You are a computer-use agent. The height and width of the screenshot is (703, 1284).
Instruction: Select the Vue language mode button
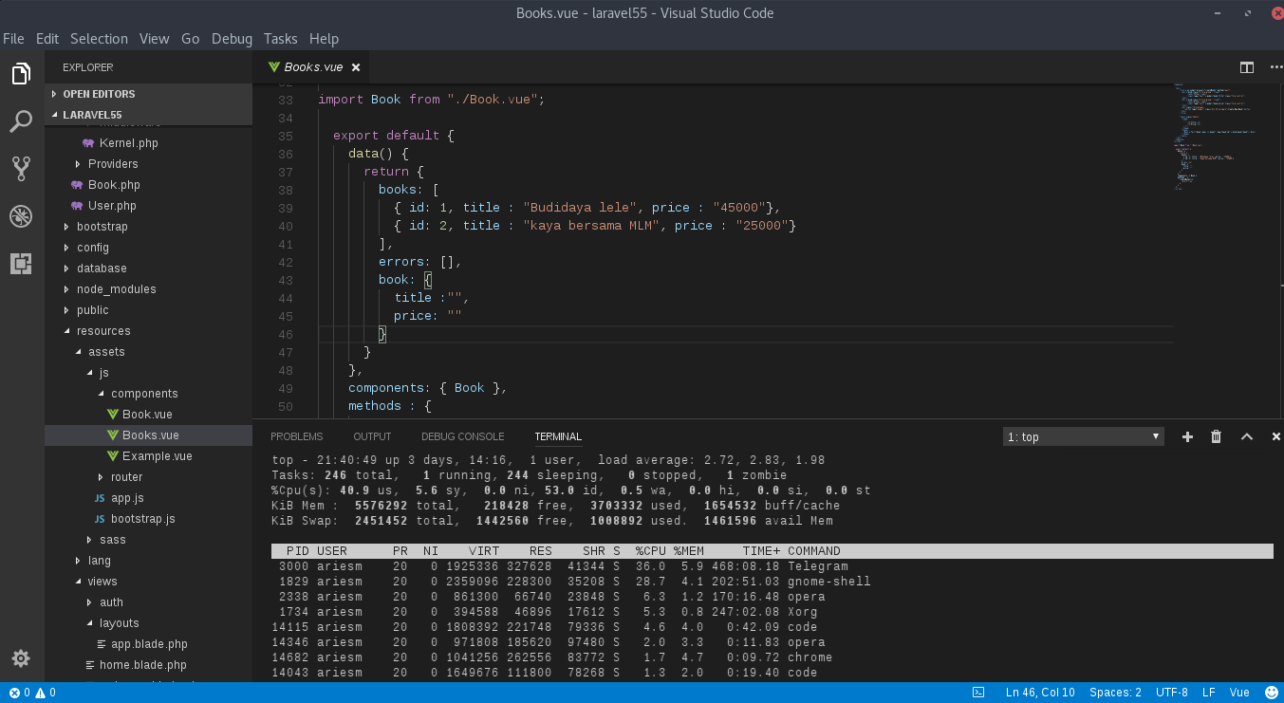tap(1239, 693)
